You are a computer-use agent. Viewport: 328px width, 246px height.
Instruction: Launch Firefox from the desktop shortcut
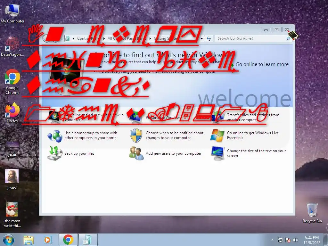[x=12, y=113]
